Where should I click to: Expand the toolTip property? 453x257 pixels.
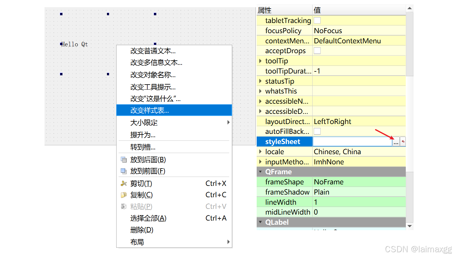click(260, 61)
